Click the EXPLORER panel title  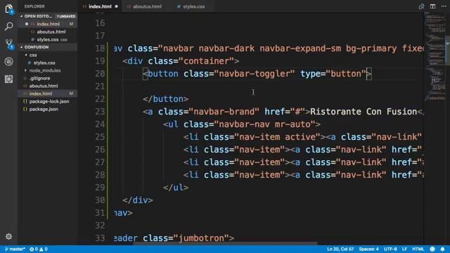34,6
